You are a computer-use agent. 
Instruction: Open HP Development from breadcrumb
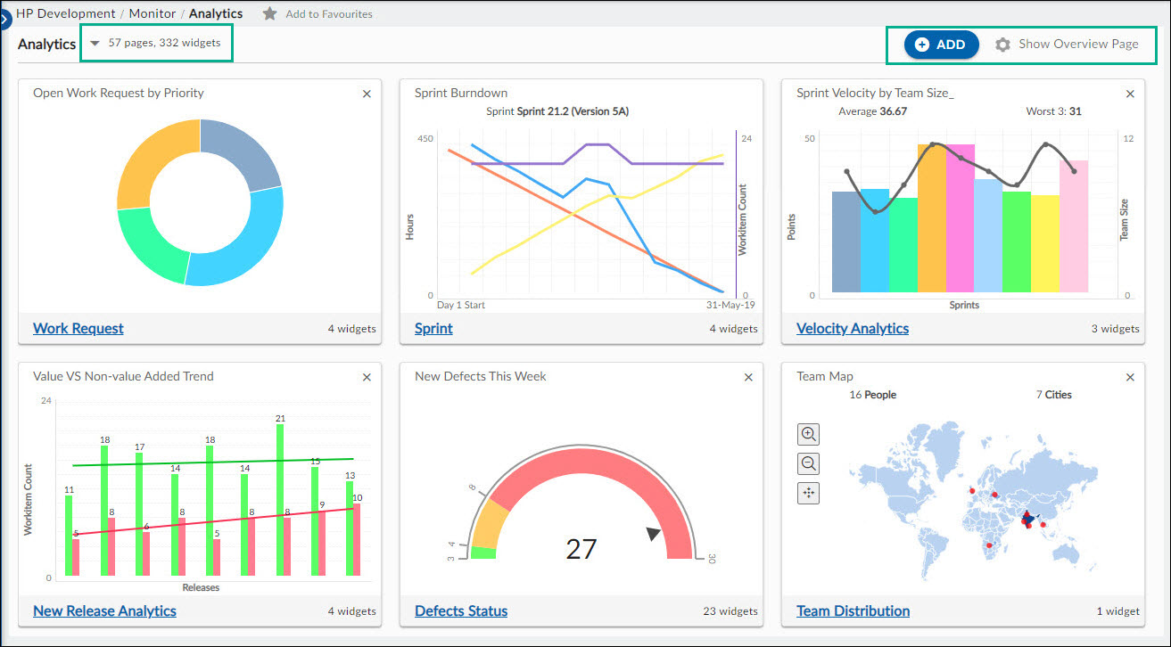[x=64, y=12]
